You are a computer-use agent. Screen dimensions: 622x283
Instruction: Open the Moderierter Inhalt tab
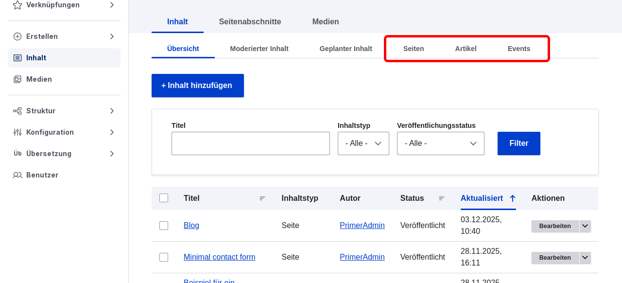coord(259,49)
